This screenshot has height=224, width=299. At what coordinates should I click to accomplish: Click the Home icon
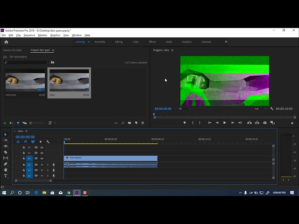(x=6, y=42)
